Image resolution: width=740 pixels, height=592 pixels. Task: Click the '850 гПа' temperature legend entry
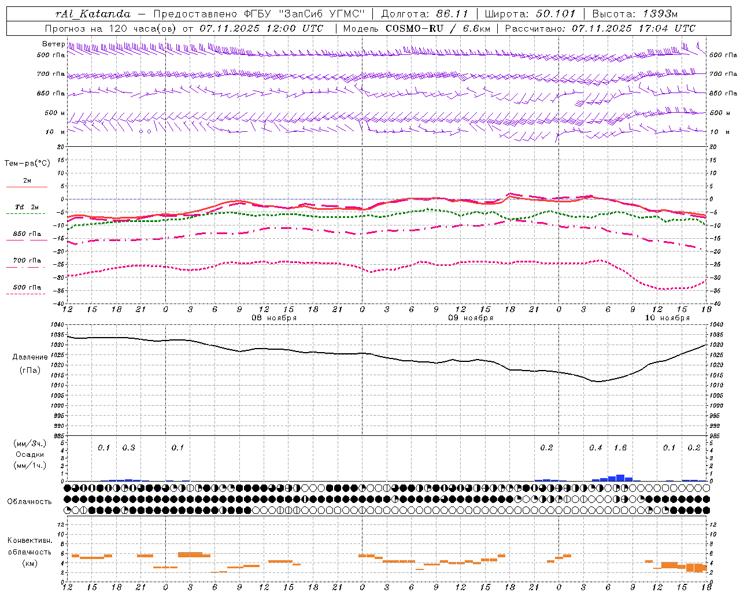[x=27, y=234]
